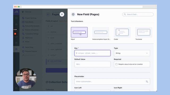Screen dimensions: 170x95
Task: Enable Require value to be set on creation
Action: pos(116,64)
